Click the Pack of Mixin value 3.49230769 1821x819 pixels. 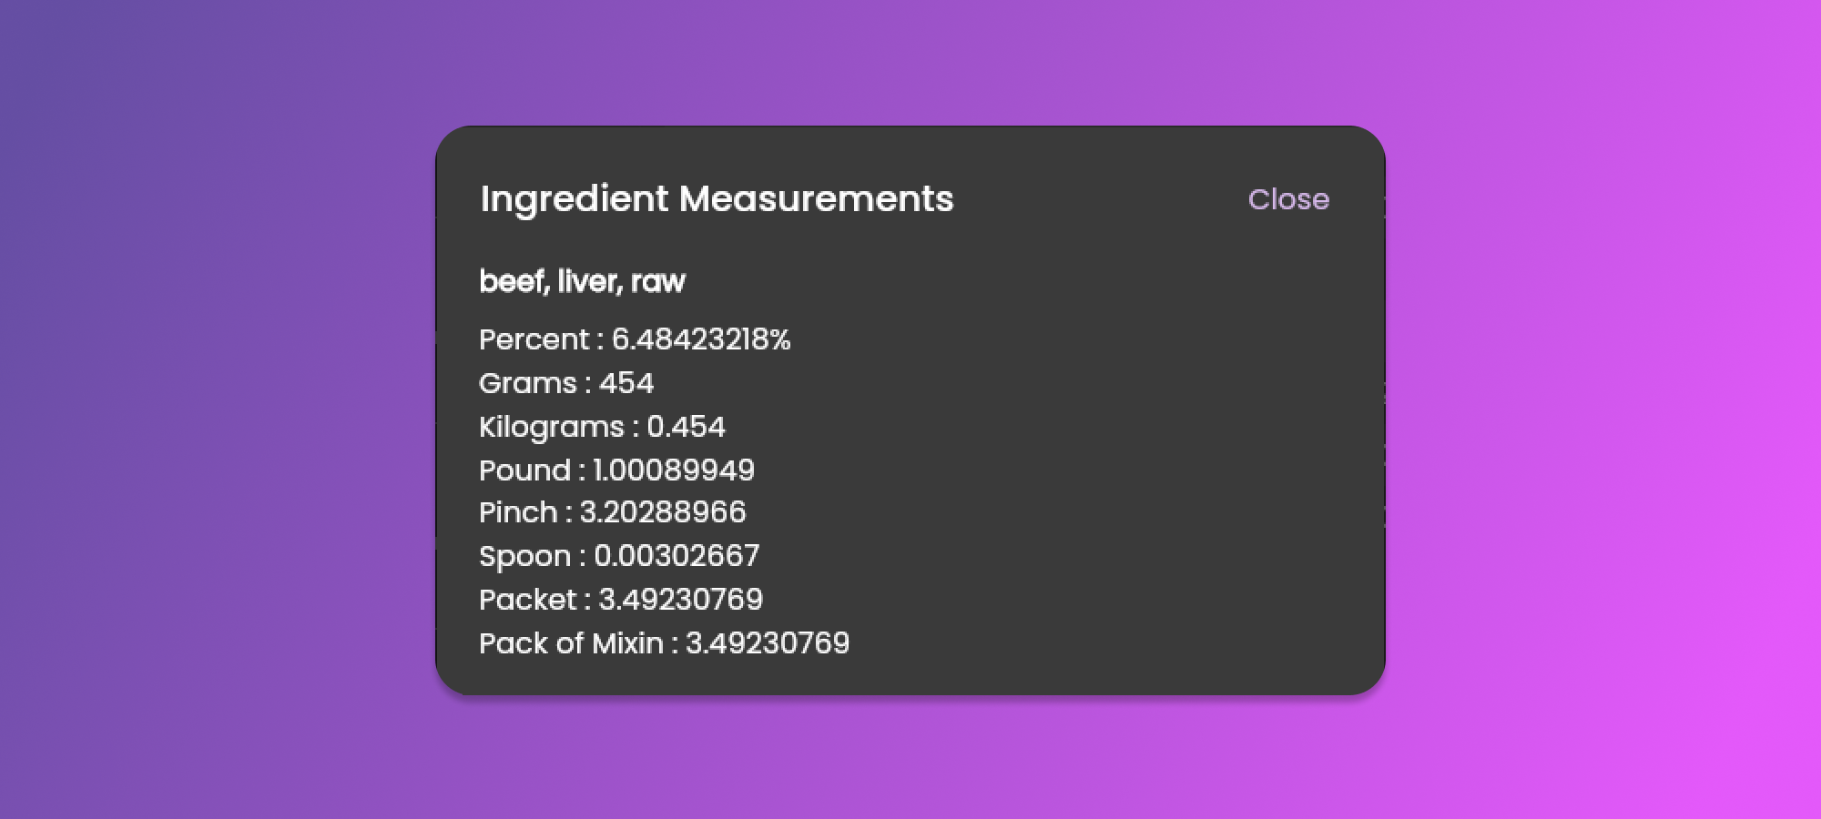tap(767, 643)
